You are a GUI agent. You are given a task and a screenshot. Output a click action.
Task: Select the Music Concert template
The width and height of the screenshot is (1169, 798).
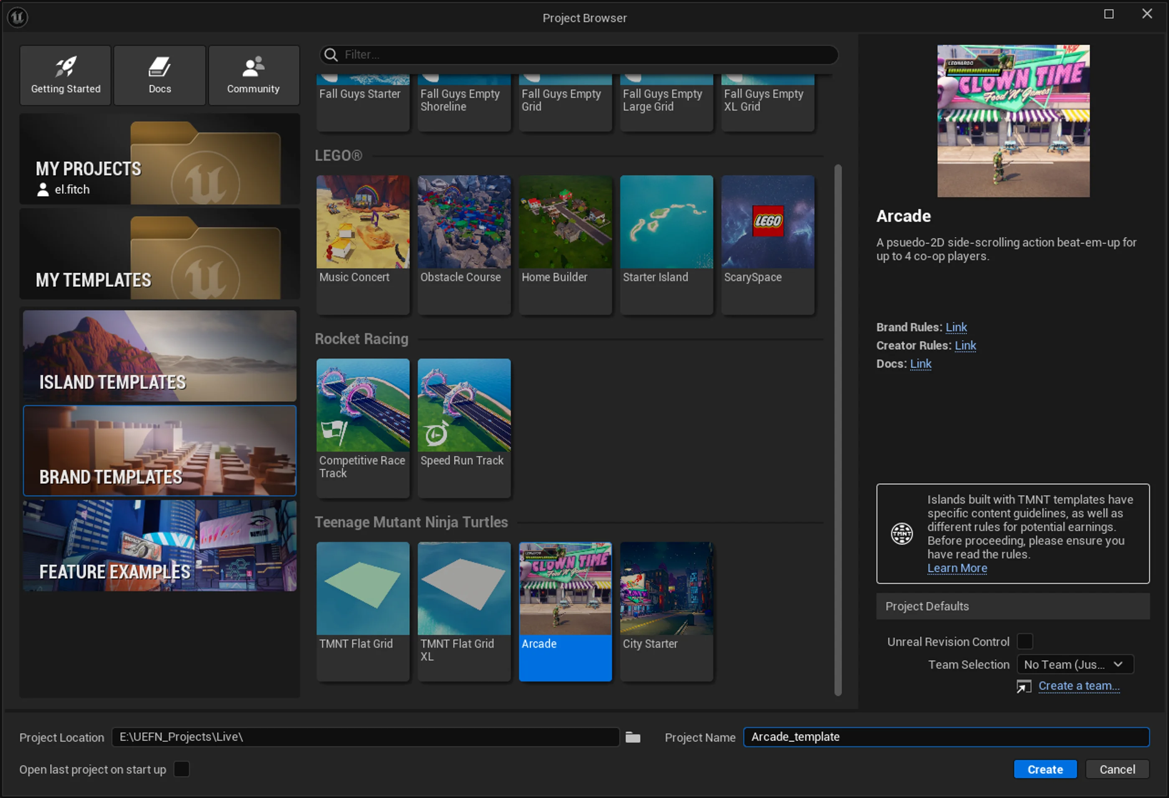363,245
